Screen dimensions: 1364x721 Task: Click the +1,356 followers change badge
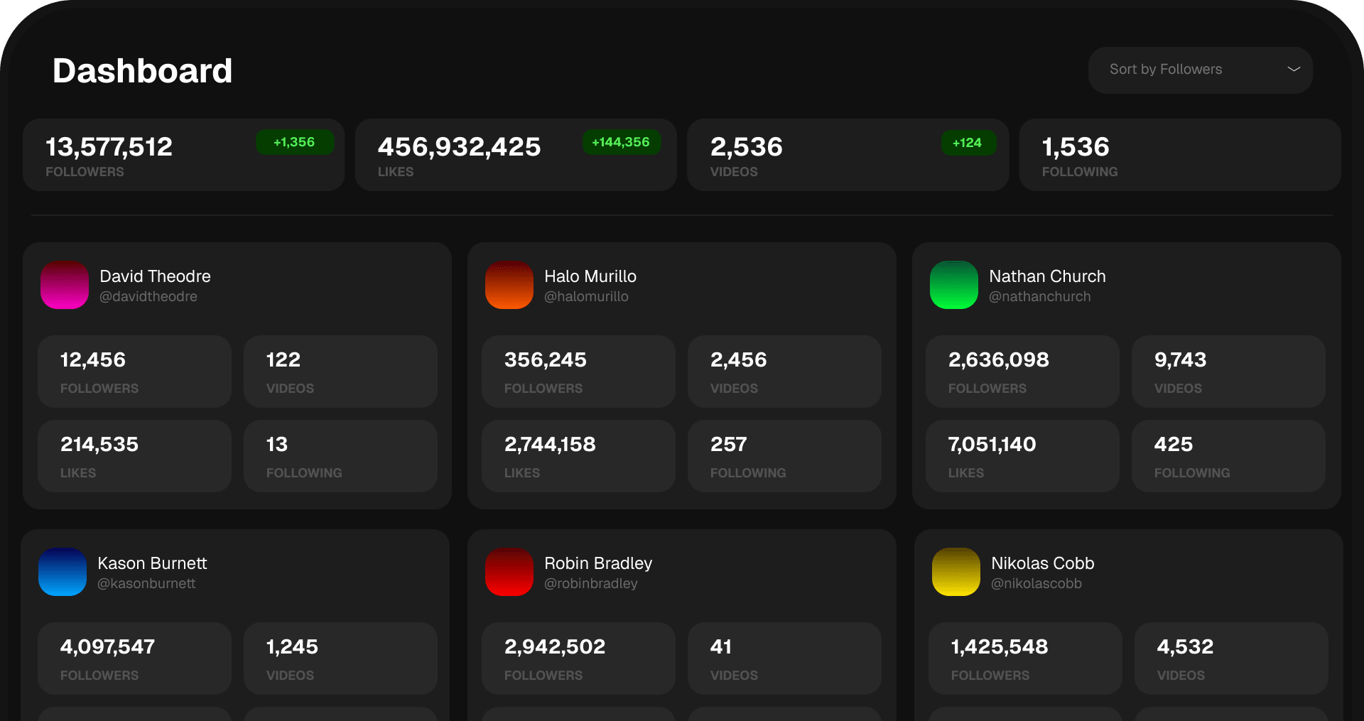tap(294, 142)
